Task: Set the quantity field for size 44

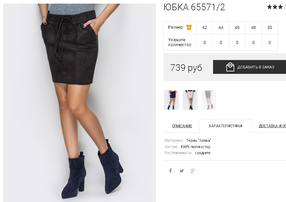Action: 221,43
